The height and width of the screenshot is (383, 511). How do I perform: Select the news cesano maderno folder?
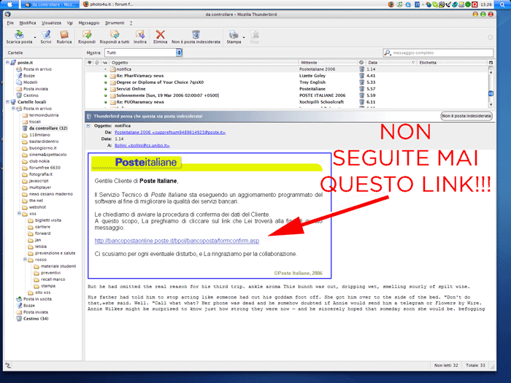[51, 194]
